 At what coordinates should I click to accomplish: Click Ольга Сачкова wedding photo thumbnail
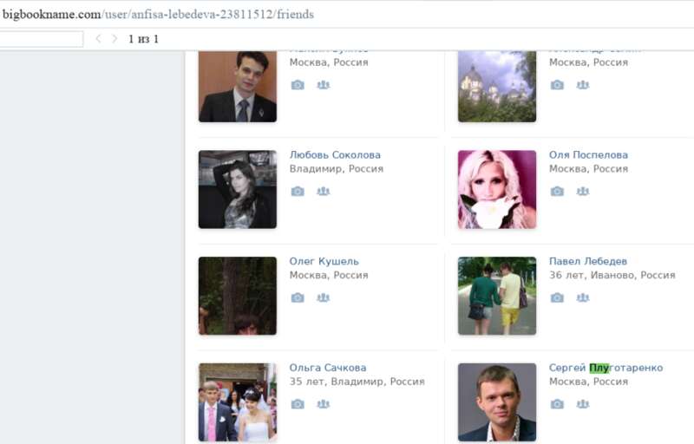click(237, 402)
